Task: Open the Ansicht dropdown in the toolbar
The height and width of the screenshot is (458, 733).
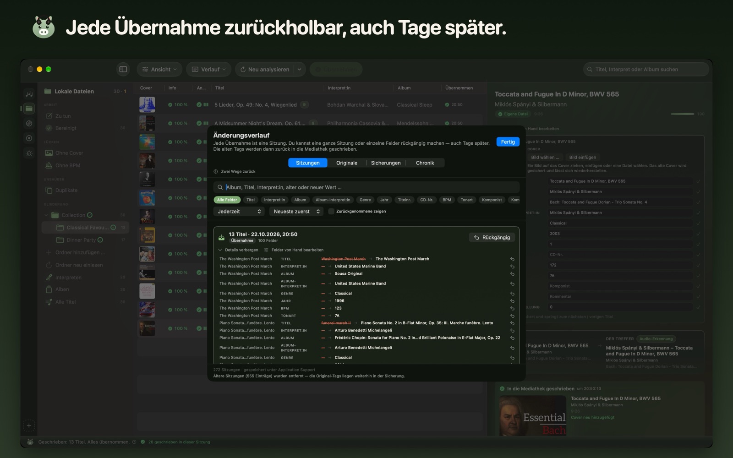Action: click(x=159, y=69)
